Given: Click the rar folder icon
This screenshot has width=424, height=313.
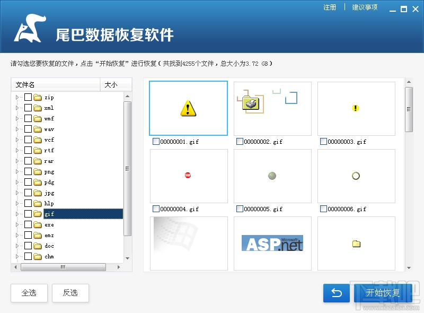Looking at the screenshot, I should coord(38,161).
